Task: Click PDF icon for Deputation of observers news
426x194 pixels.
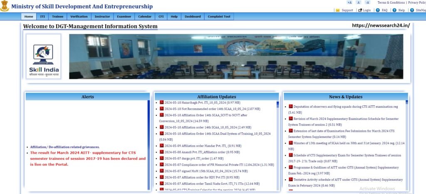Action: pyautogui.click(x=291, y=107)
